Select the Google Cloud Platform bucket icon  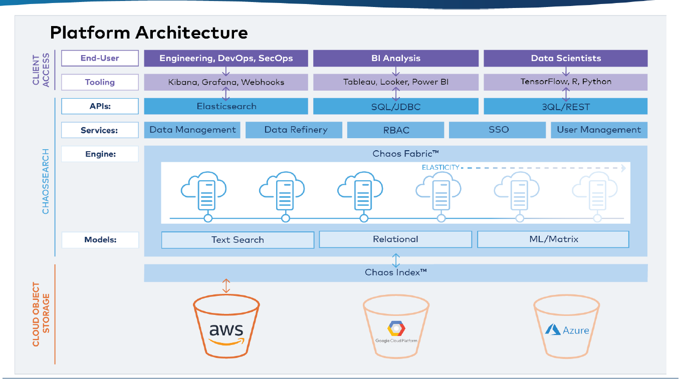pos(396,327)
